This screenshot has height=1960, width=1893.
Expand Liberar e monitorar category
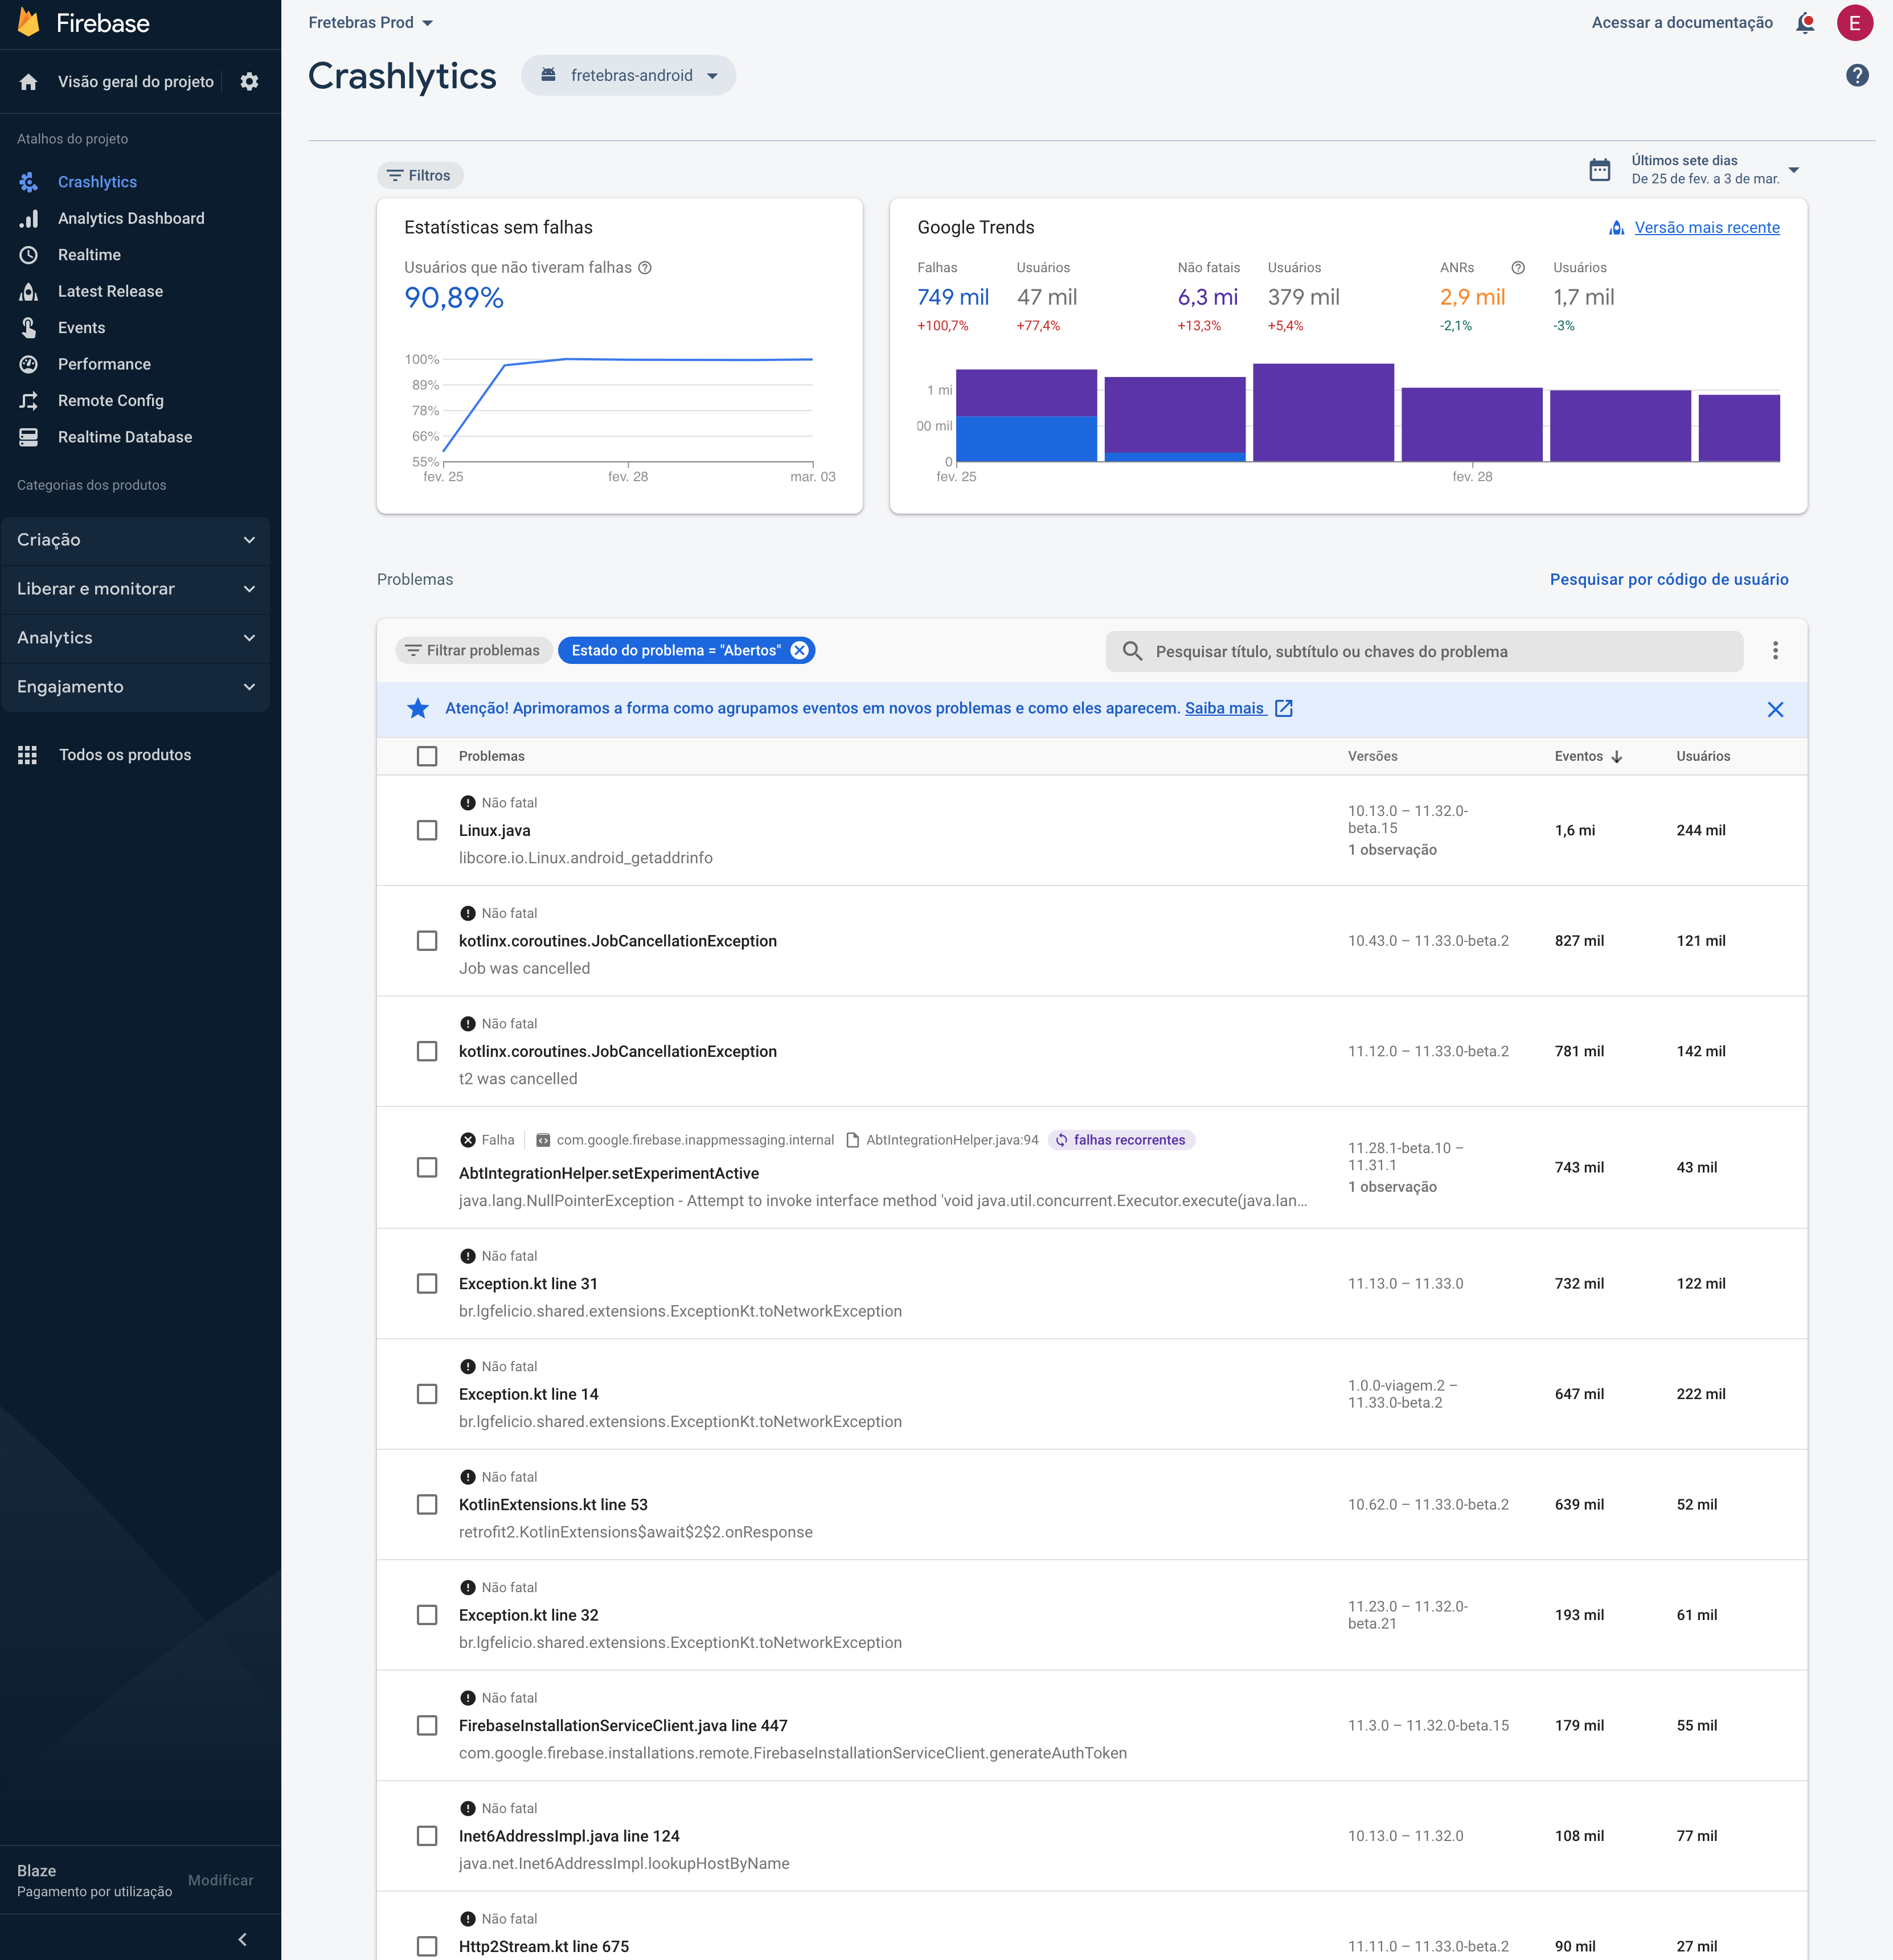tap(136, 589)
